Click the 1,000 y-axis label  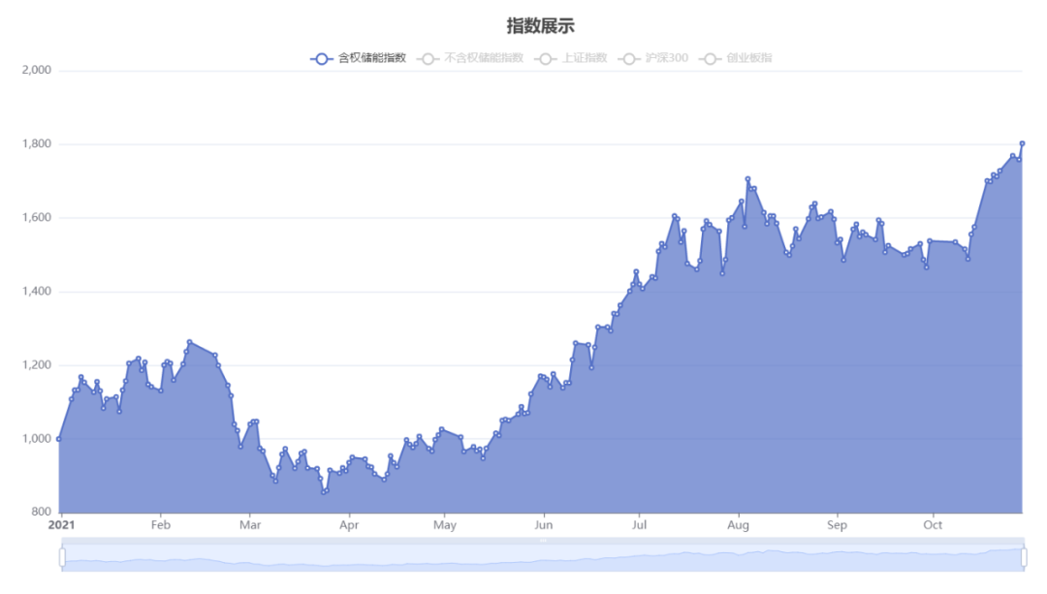[37, 439]
